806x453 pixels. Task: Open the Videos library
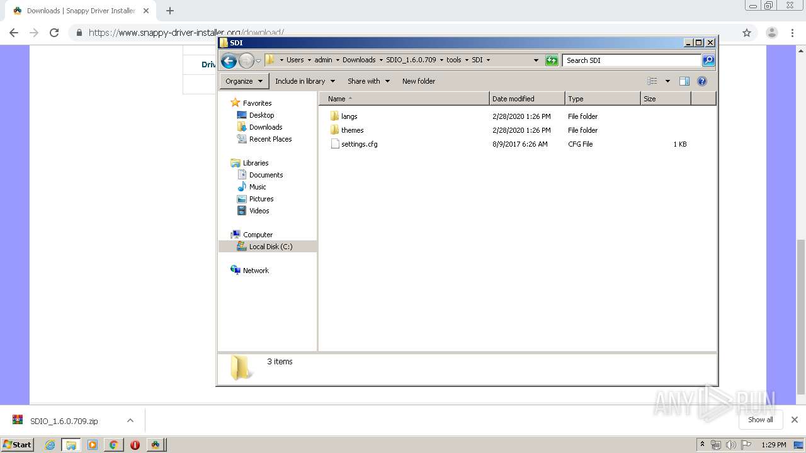pyautogui.click(x=259, y=211)
